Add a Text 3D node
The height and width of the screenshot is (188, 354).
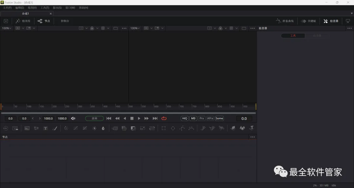(252, 128)
